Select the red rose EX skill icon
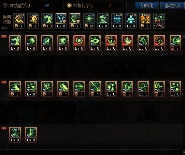Image resolution: width=185 pixels, height=155 pixels. tap(159, 43)
